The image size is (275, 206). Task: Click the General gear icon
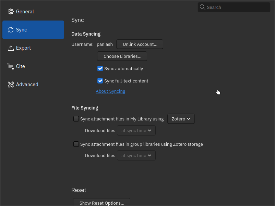pos(11,12)
